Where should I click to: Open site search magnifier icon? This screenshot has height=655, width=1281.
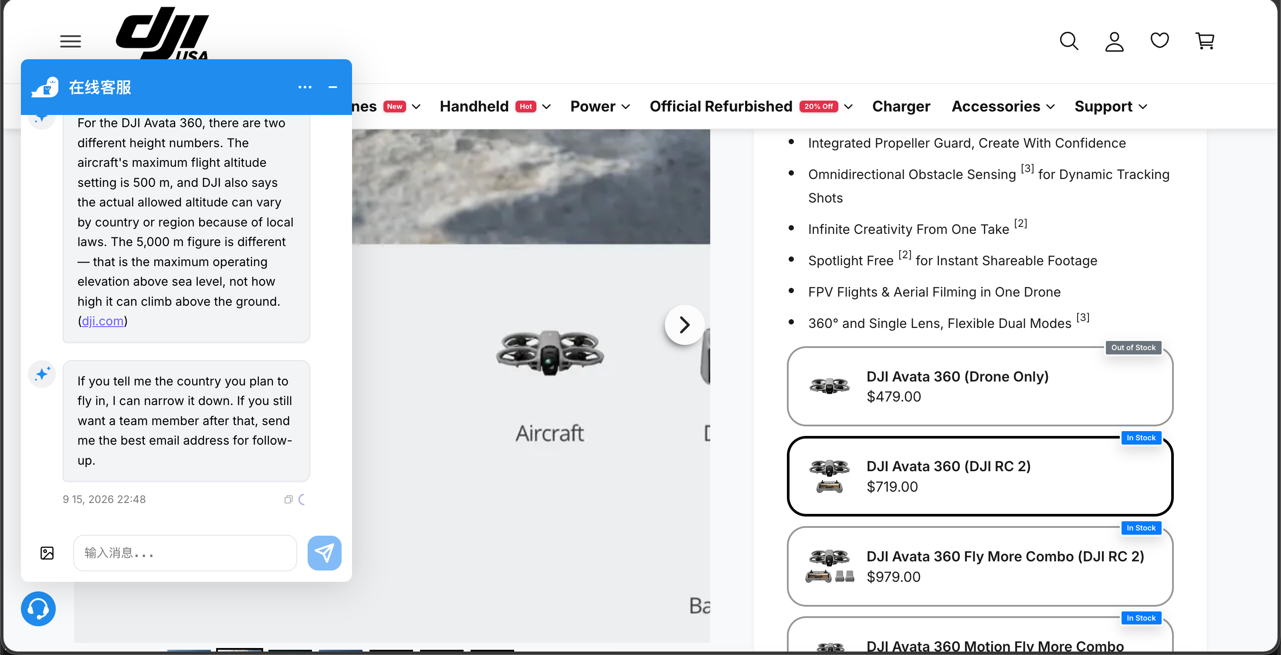click(x=1069, y=41)
